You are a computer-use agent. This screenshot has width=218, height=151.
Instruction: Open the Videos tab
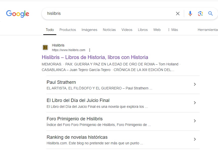(x=127, y=30)
